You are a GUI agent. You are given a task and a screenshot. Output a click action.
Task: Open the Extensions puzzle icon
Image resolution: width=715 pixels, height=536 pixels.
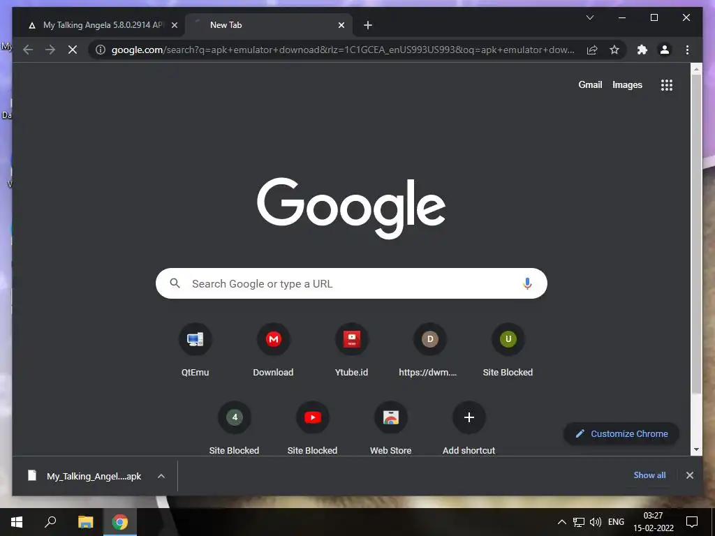tap(642, 50)
